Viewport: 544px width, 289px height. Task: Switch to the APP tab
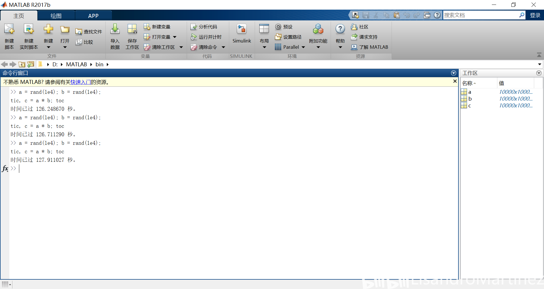[x=93, y=16]
